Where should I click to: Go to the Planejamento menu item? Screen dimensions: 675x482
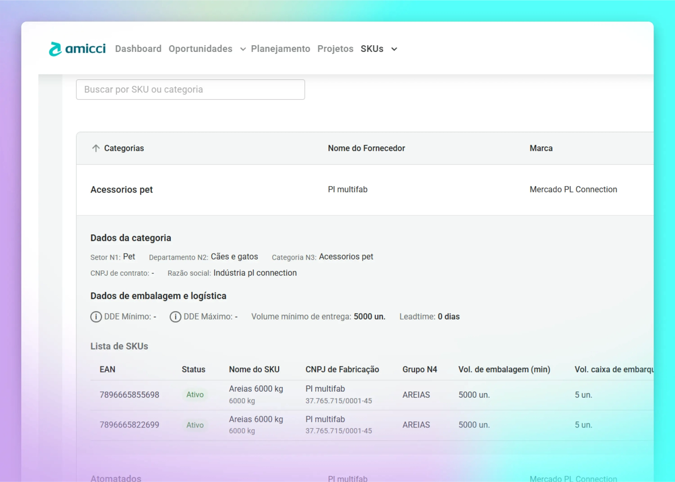coord(280,49)
